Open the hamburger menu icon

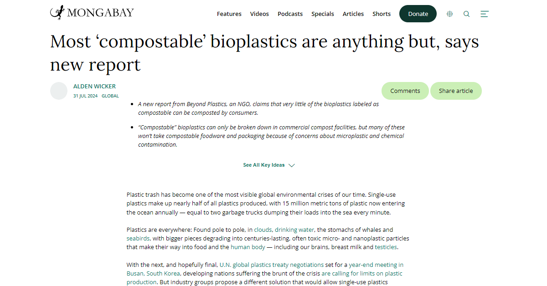(484, 14)
